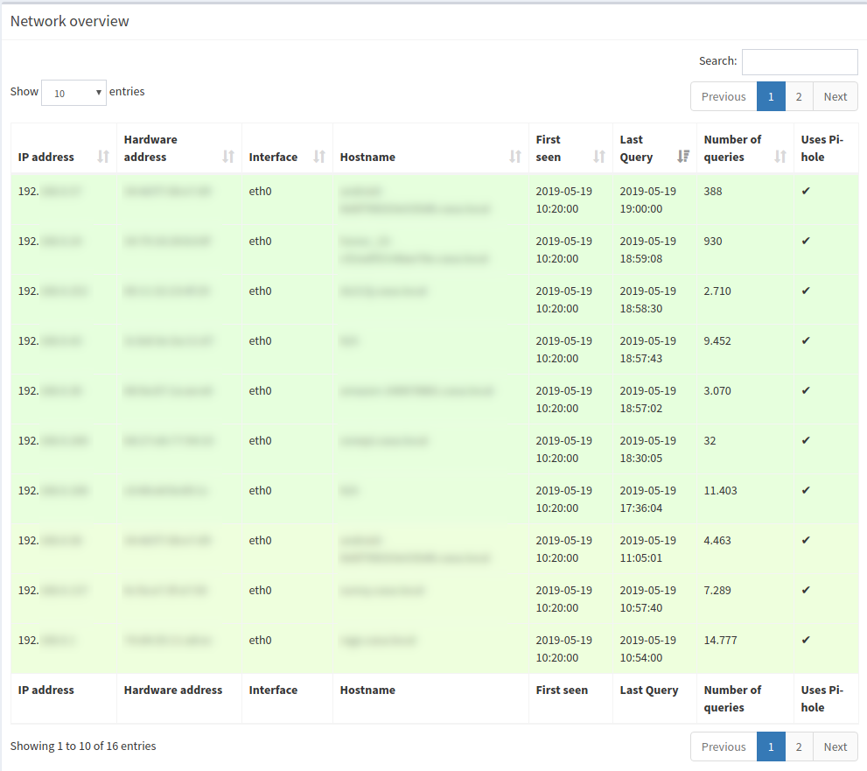Click checkmark in the 2.710 queries row
This screenshot has height=771, width=867.
pyautogui.click(x=806, y=291)
